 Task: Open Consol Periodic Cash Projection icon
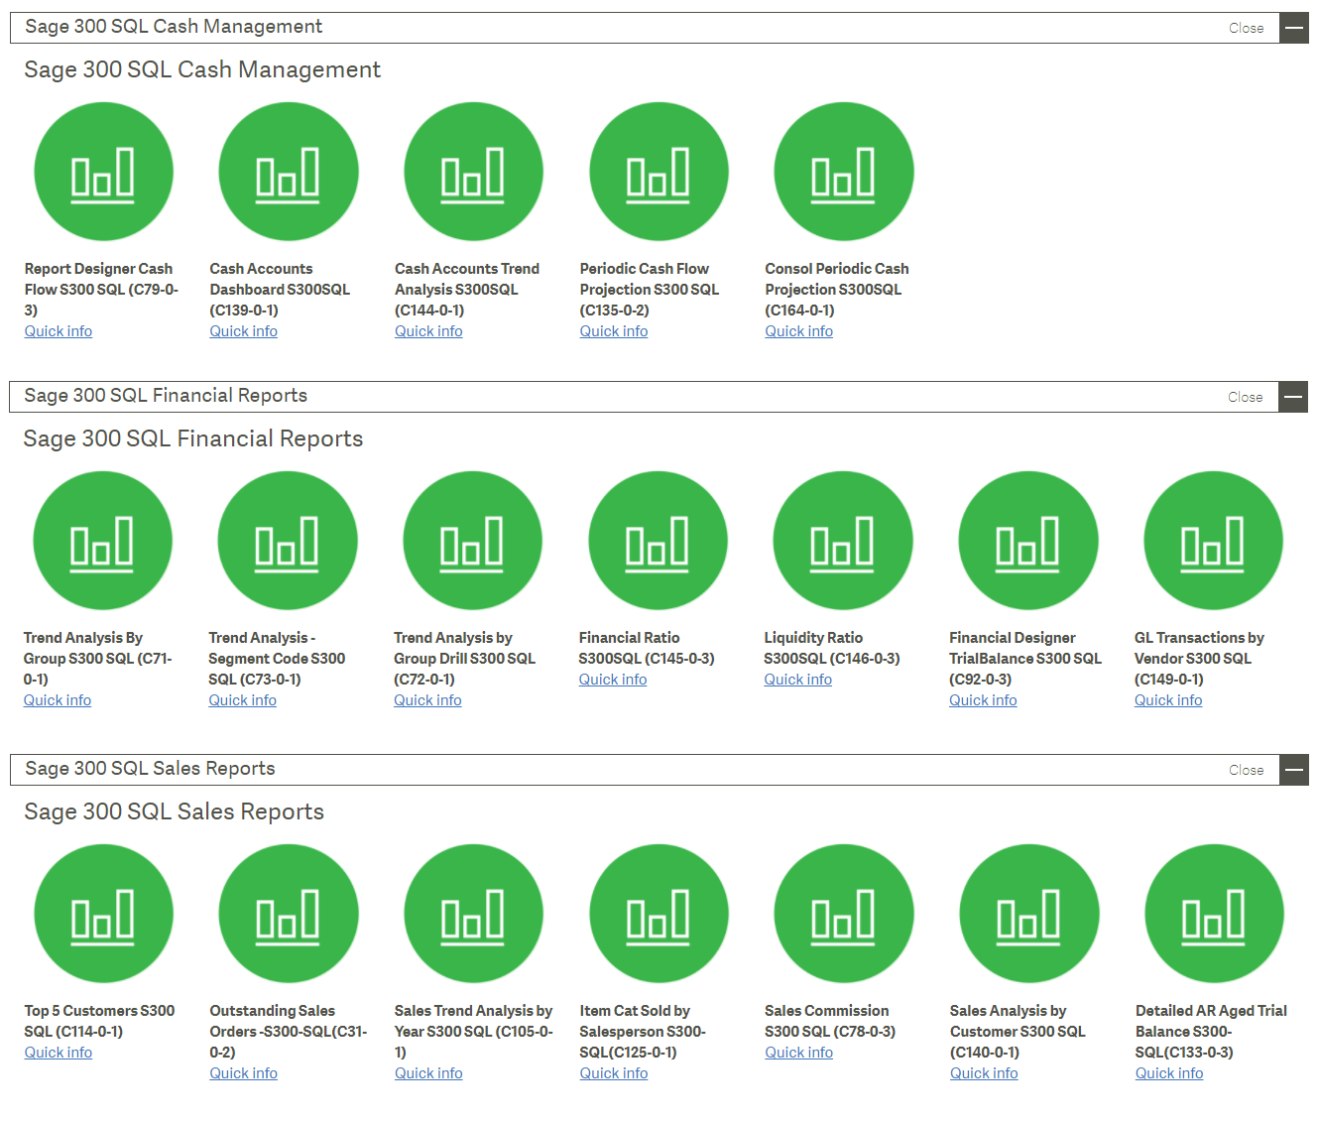[844, 172]
